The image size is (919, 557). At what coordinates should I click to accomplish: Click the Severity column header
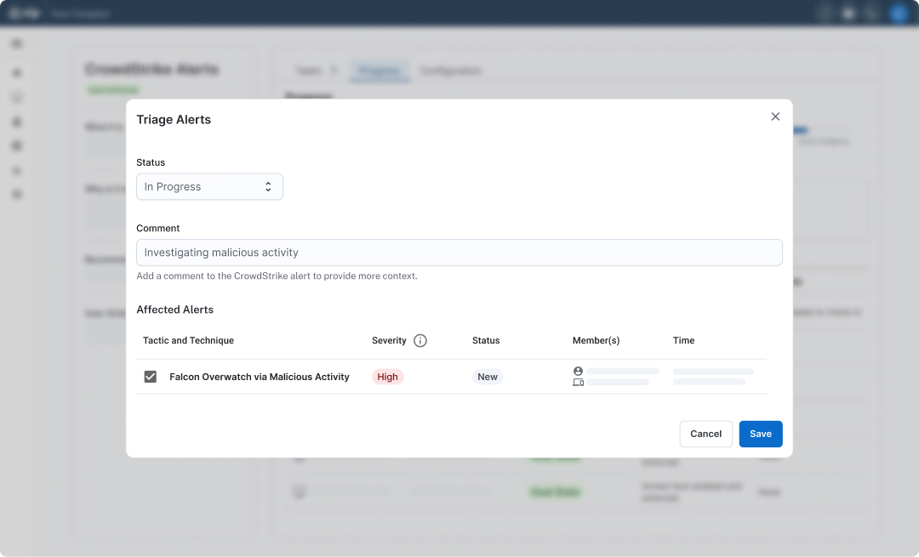pyautogui.click(x=389, y=340)
